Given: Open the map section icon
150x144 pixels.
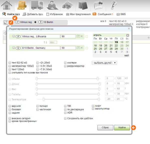Looking at the screenshot, I should point(68,5).
